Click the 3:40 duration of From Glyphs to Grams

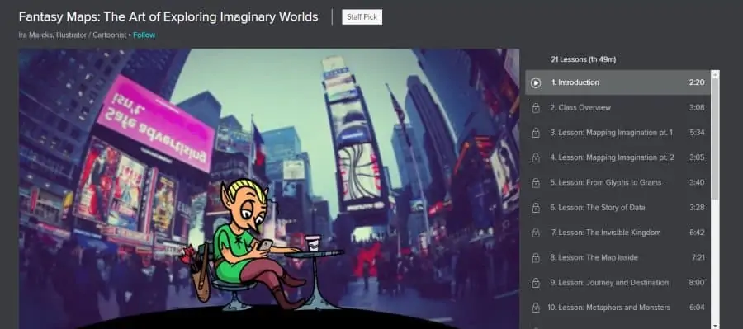tap(697, 182)
